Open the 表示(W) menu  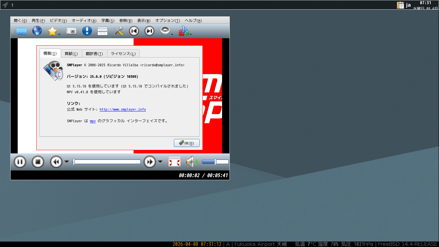144,21
